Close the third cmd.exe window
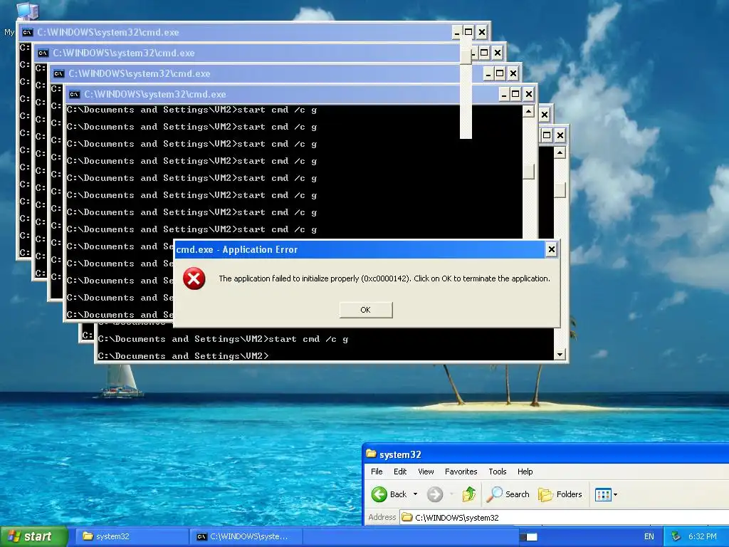 (513, 73)
